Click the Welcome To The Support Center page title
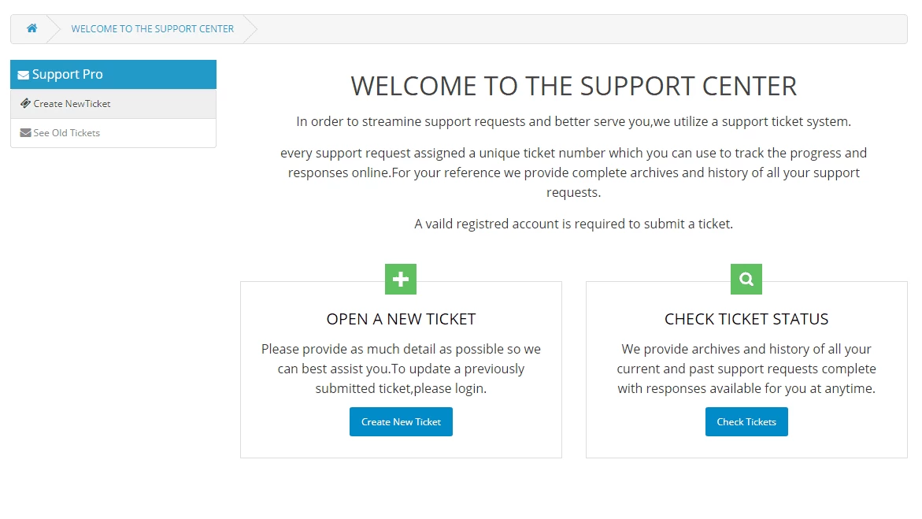 click(x=574, y=86)
